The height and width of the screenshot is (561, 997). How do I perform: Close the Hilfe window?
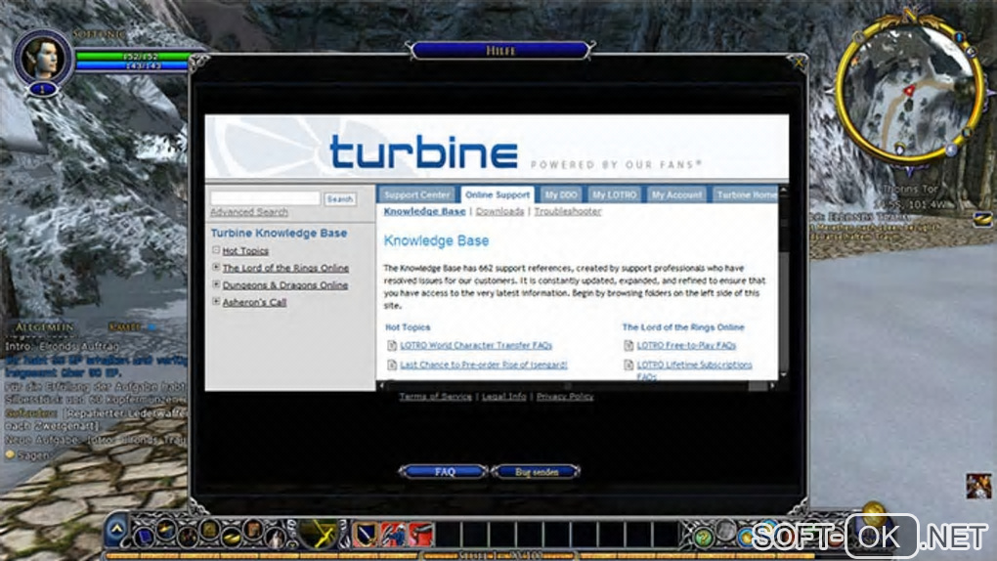tap(799, 62)
